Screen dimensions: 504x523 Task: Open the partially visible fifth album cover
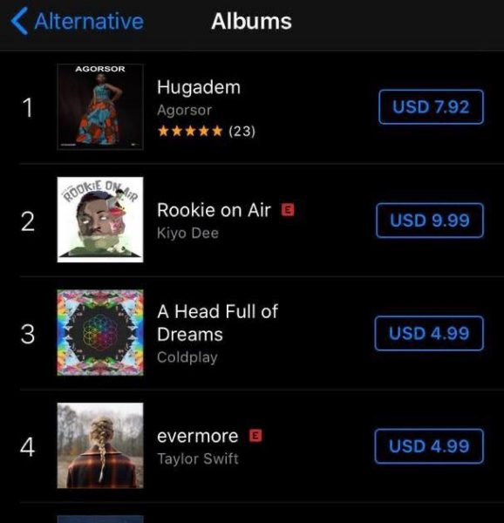point(100,520)
